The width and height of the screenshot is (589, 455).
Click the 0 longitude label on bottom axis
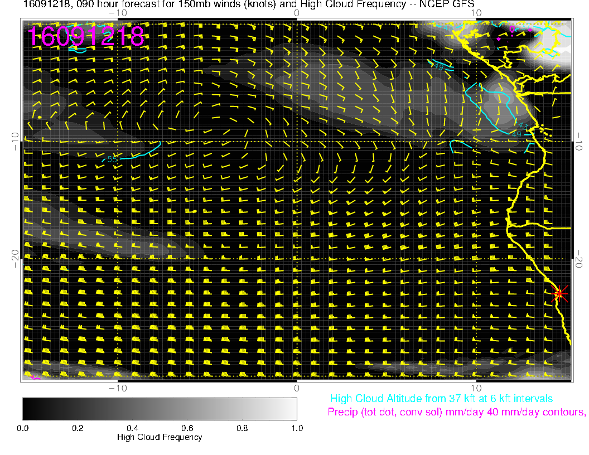(297, 388)
